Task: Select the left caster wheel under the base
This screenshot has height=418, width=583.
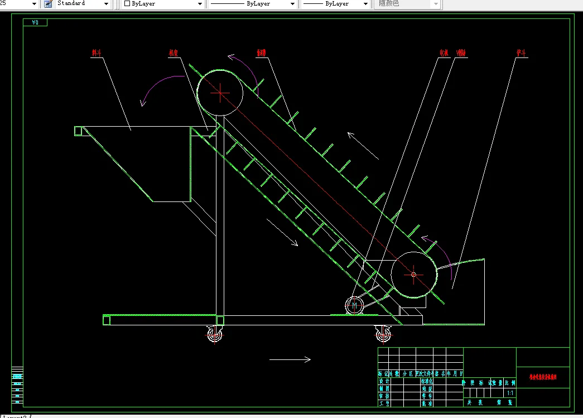Action: click(x=215, y=334)
